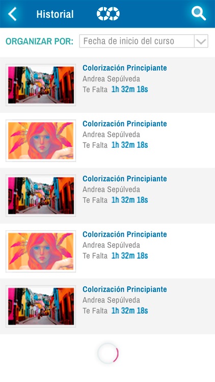Open first course street thumbnail
The image size is (215, 382).
point(41,85)
